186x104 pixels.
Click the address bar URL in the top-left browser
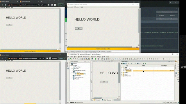(28, 5)
